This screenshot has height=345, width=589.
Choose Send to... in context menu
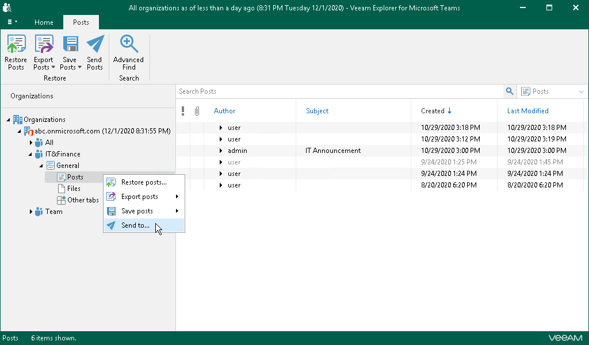[x=135, y=225]
